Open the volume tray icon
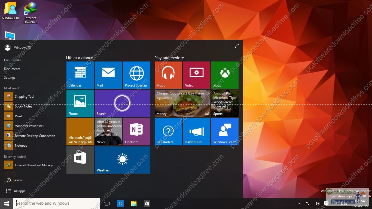372x209 pixels. pos(317,204)
